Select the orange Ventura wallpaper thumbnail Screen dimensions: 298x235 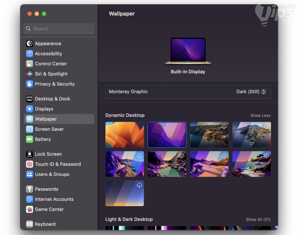tap(125, 135)
